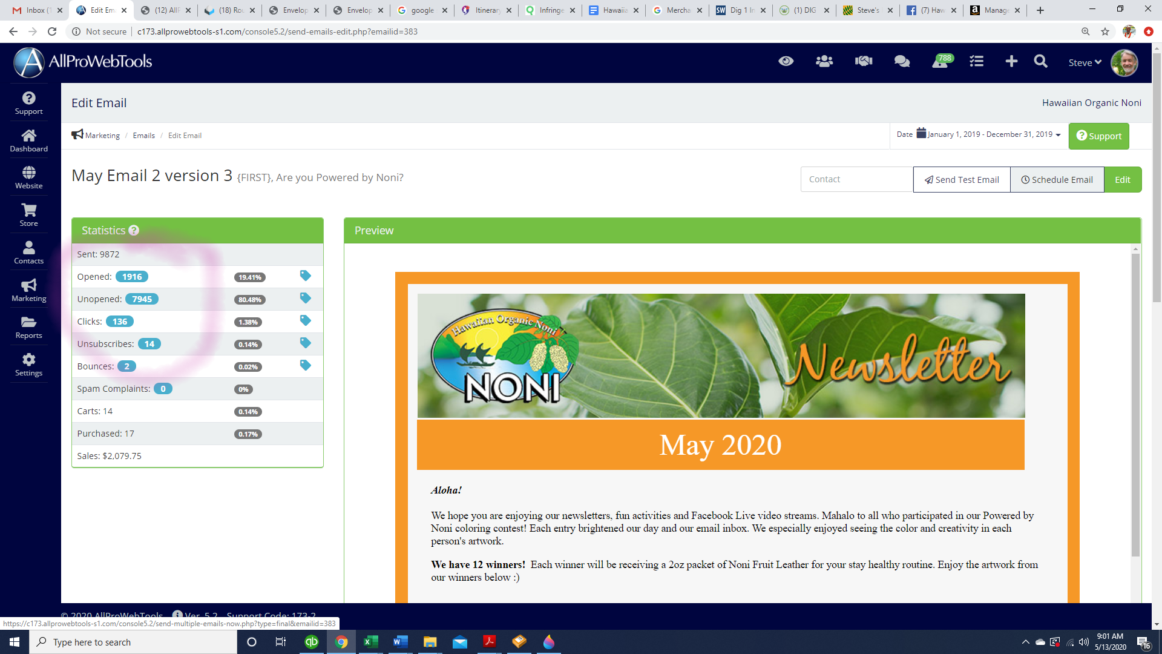Image resolution: width=1162 pixels, height=654 pixels.
Task: Click the tag icon in Unsubscribes row
Action: point(305,343)
